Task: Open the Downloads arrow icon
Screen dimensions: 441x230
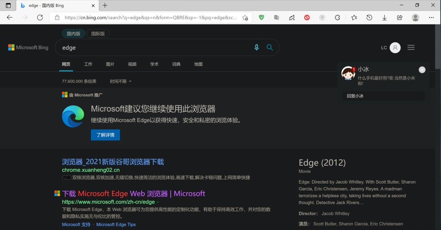Action: point(385,18)
